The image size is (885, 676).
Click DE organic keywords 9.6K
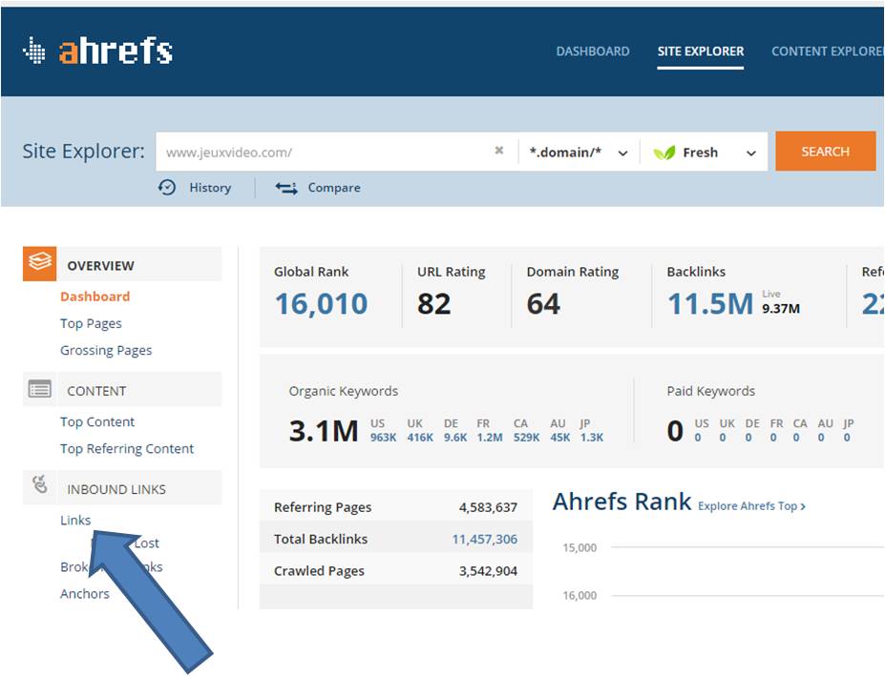pos(455,438)
